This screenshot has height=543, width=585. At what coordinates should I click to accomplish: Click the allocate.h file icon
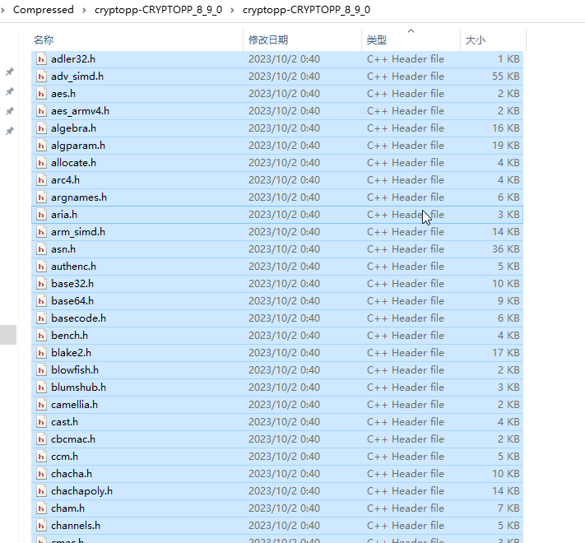pyautogui.click(x=41, y=163)
